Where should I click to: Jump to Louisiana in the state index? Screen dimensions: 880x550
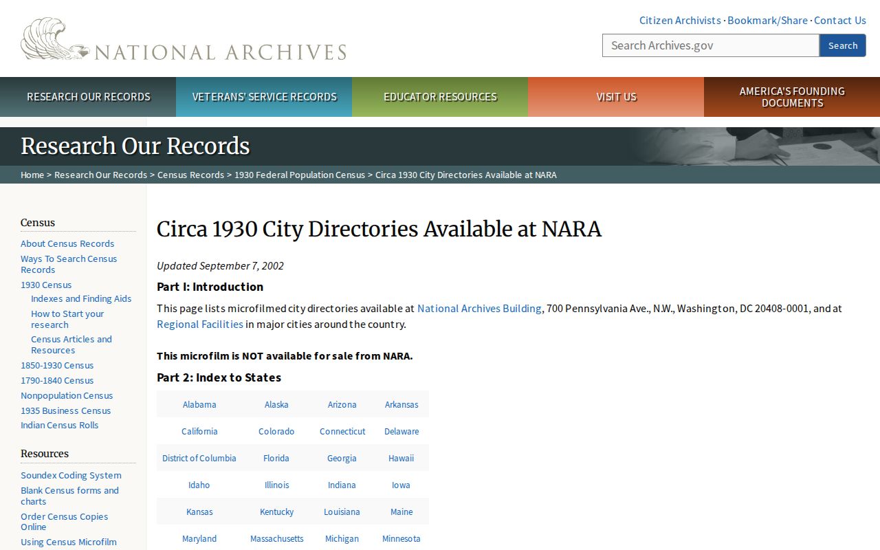coord(342,511)
